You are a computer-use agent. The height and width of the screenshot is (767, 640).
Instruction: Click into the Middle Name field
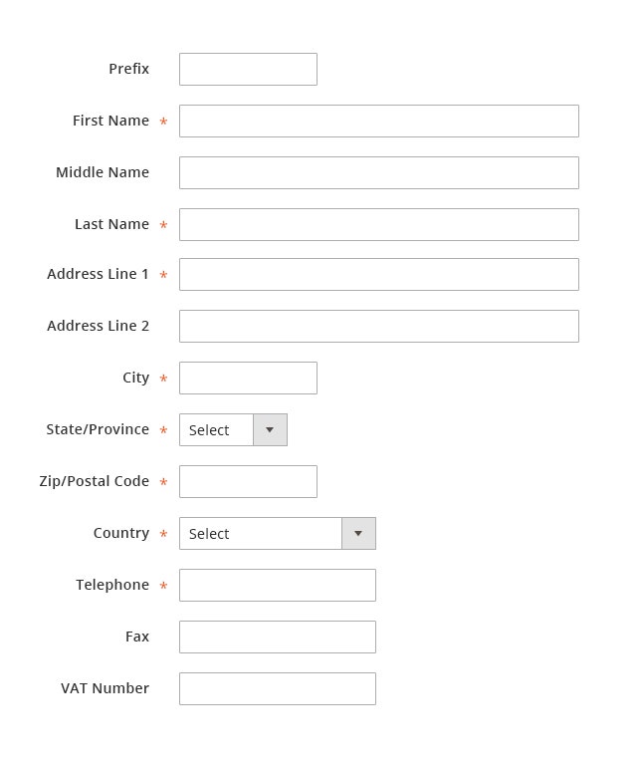[378, 173]
